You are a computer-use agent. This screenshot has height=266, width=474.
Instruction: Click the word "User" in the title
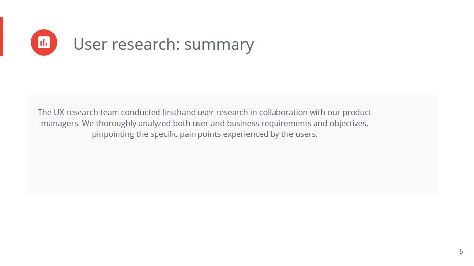[90, 44]
